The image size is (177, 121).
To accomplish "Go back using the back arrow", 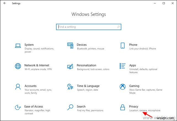I will pyautogui.click(x=5, y=3).
